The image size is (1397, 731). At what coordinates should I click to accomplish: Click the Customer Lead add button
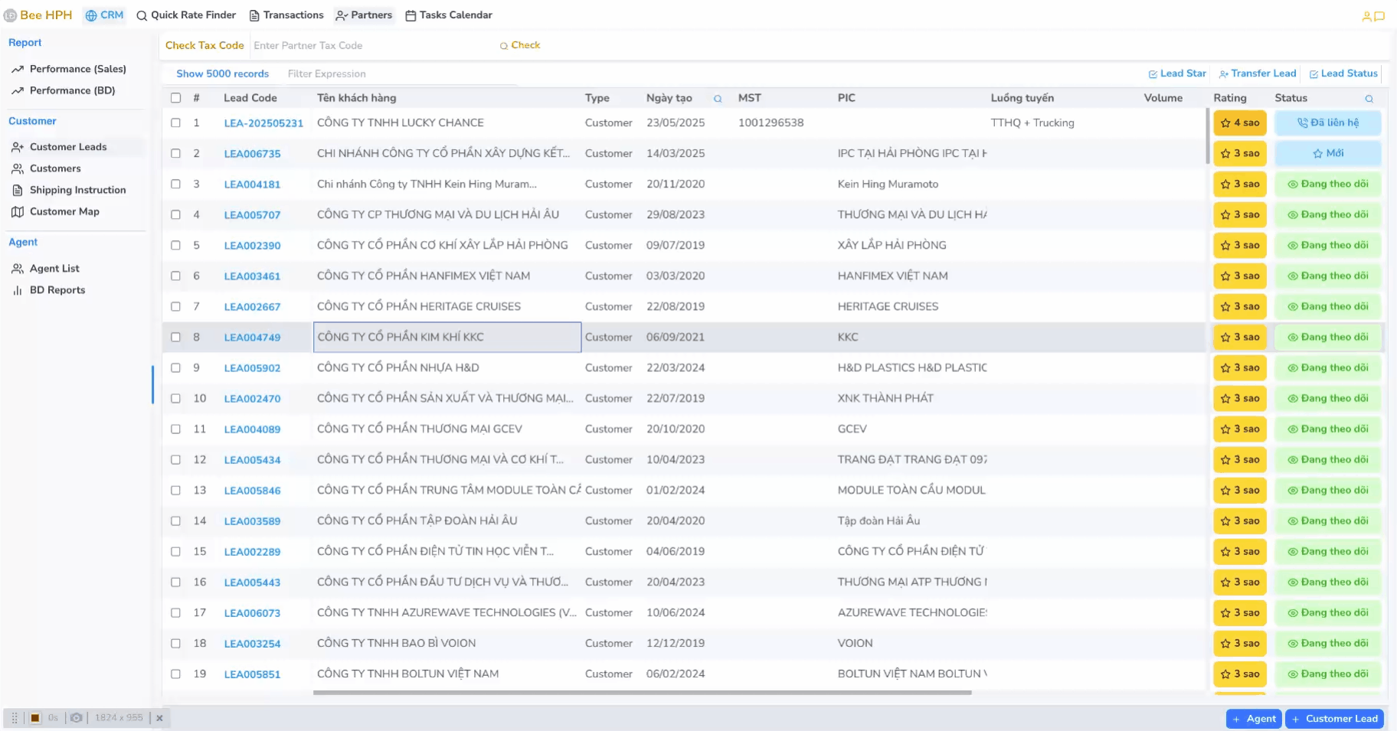pos(1335,719)
